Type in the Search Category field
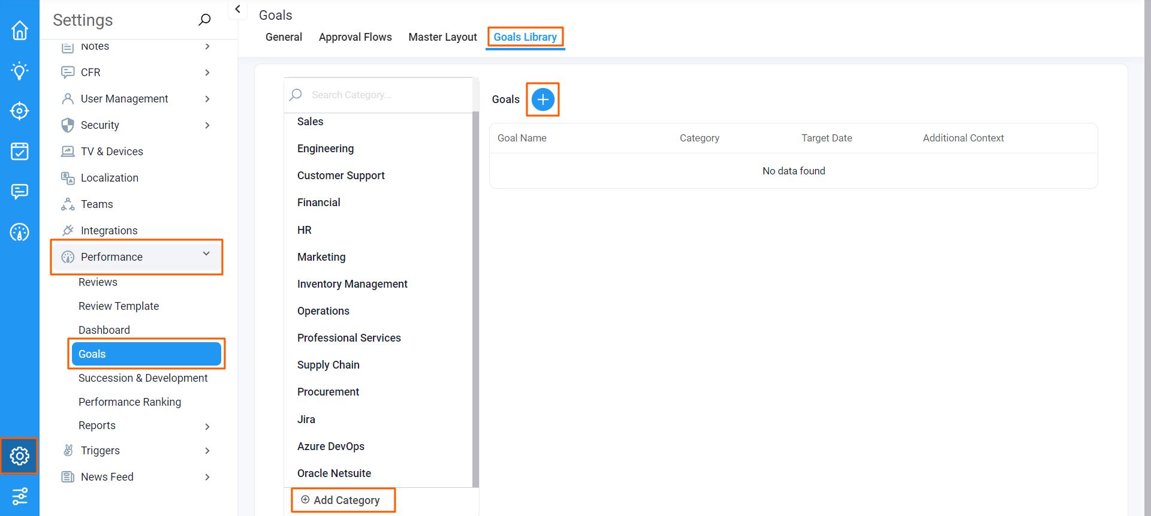The width and height of the screenshot is (1151, 516). point(384,95)
